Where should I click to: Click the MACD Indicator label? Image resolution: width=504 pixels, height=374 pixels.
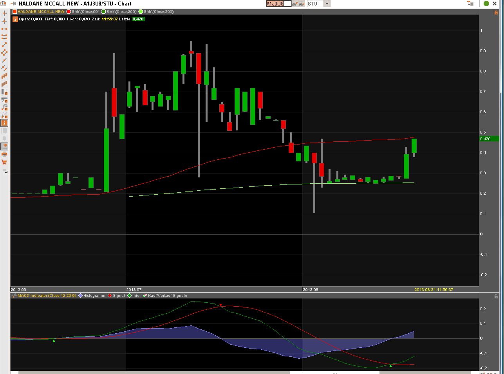pos(33,296)
